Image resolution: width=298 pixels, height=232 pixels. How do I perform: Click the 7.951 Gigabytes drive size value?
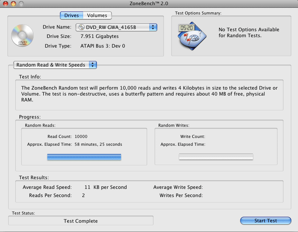(100, 36)
